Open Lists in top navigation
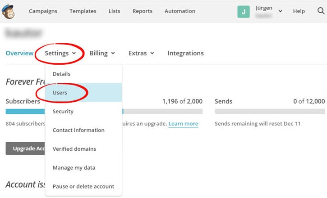Viewport: 327px width, 198px height. (x=114, y=11)
